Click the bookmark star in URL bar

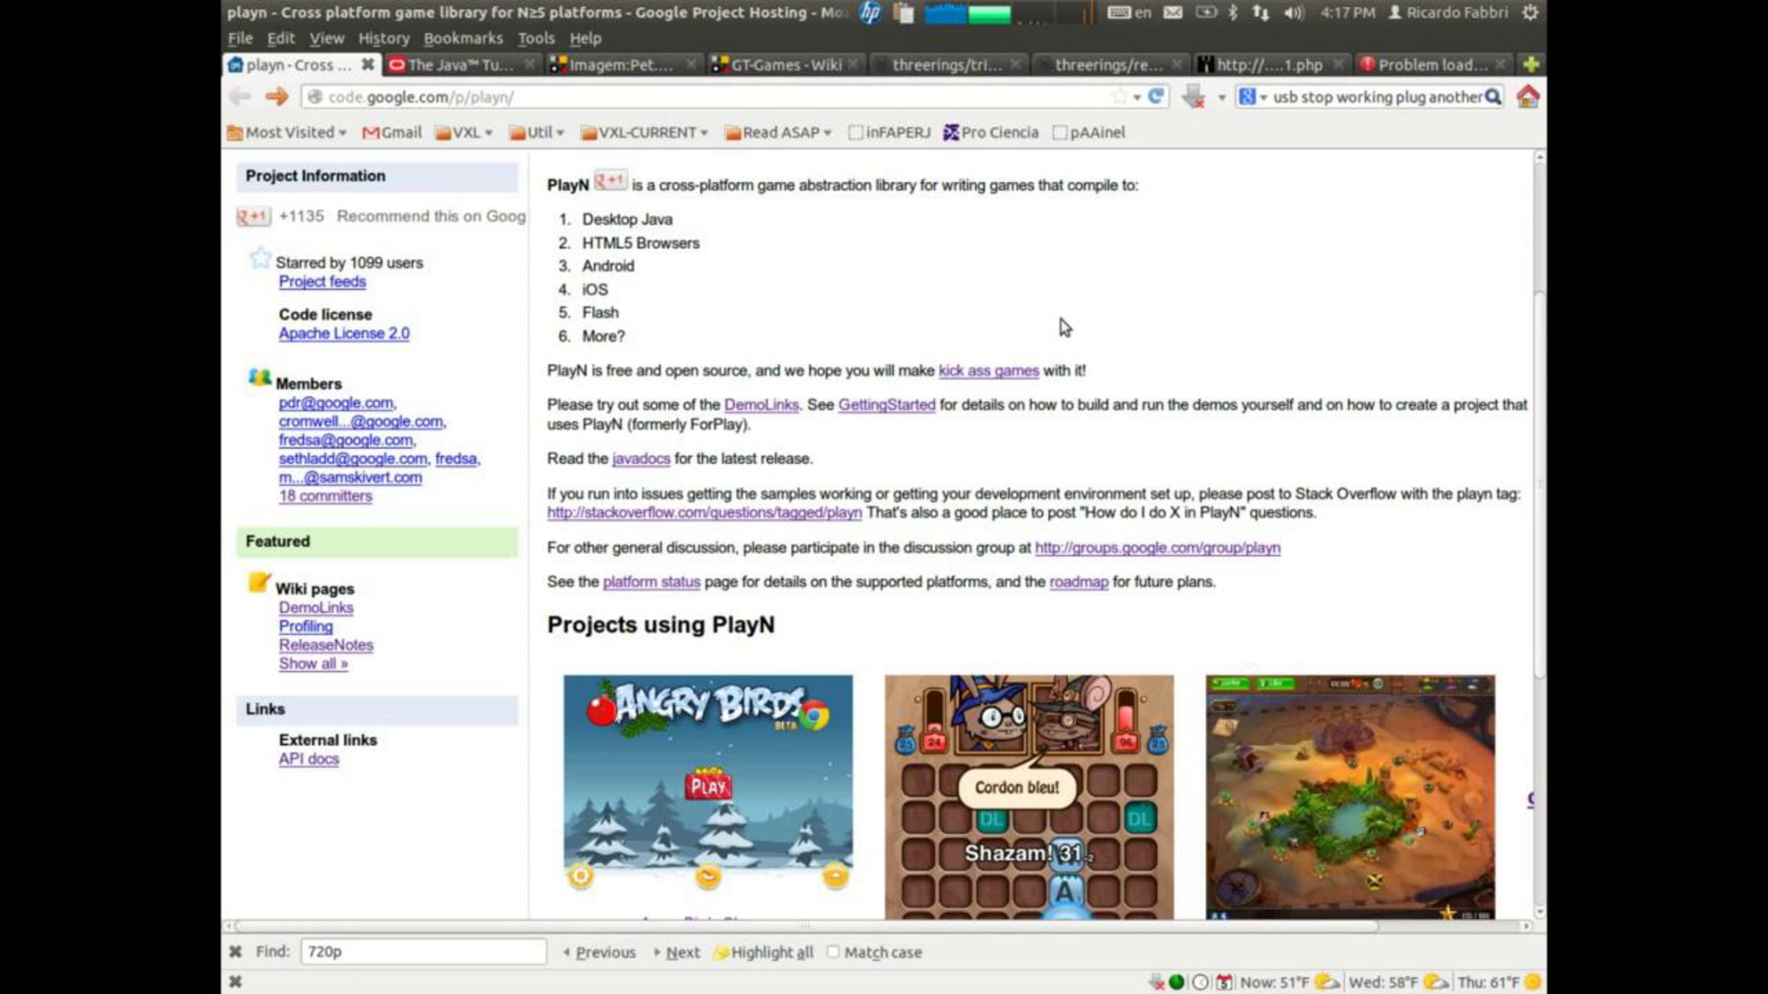coord(1120,96)
